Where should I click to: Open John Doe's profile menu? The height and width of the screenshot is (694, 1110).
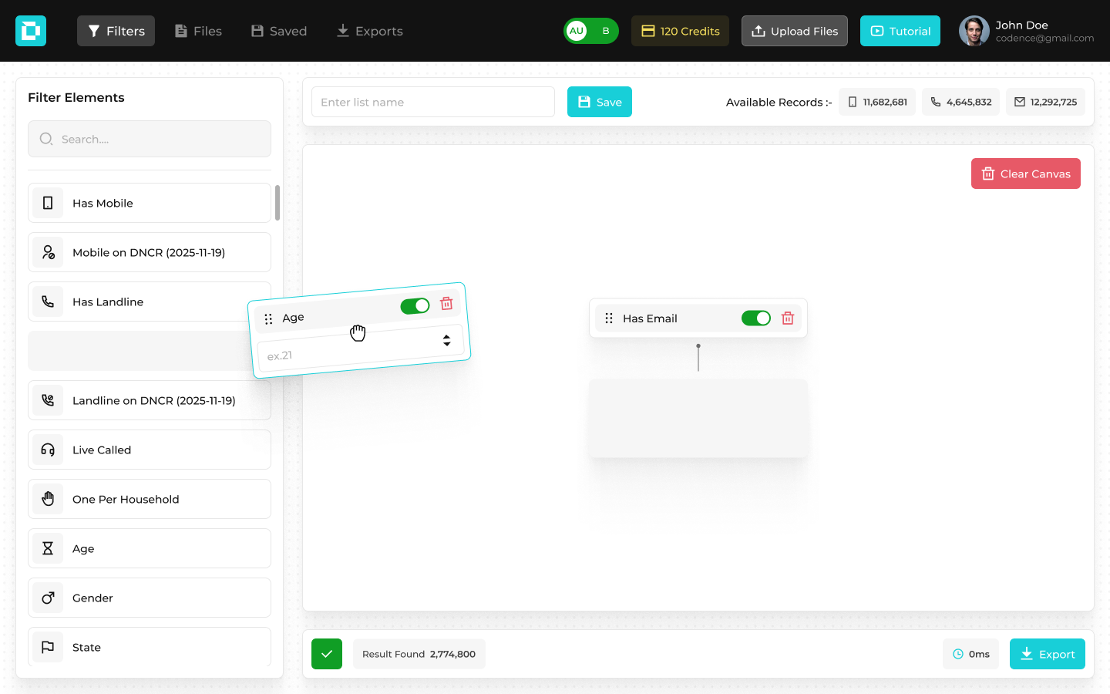[x=1025, y=31]
